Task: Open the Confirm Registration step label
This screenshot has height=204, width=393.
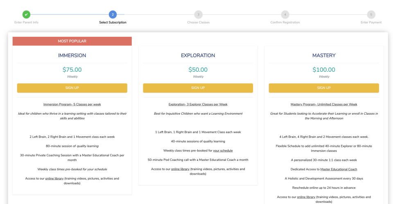Action: [x=285, y=22]
